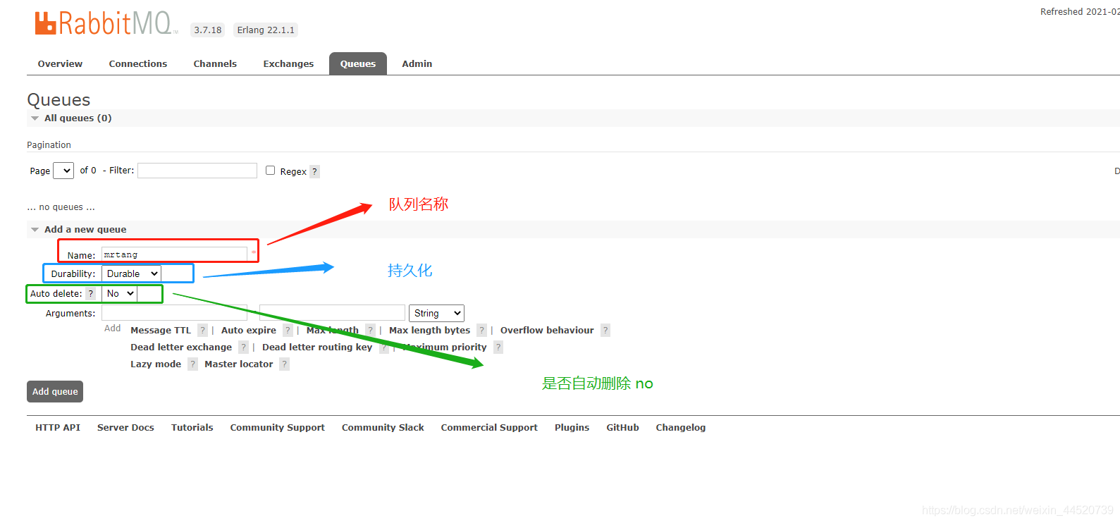Add Auto expire argument

tap(249, 331)
